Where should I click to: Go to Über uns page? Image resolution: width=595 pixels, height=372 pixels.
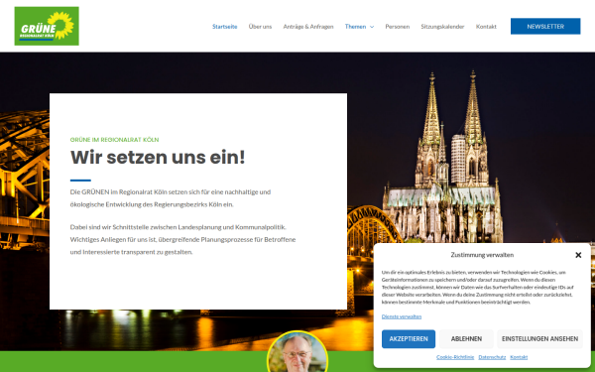[x=260, y=27]
